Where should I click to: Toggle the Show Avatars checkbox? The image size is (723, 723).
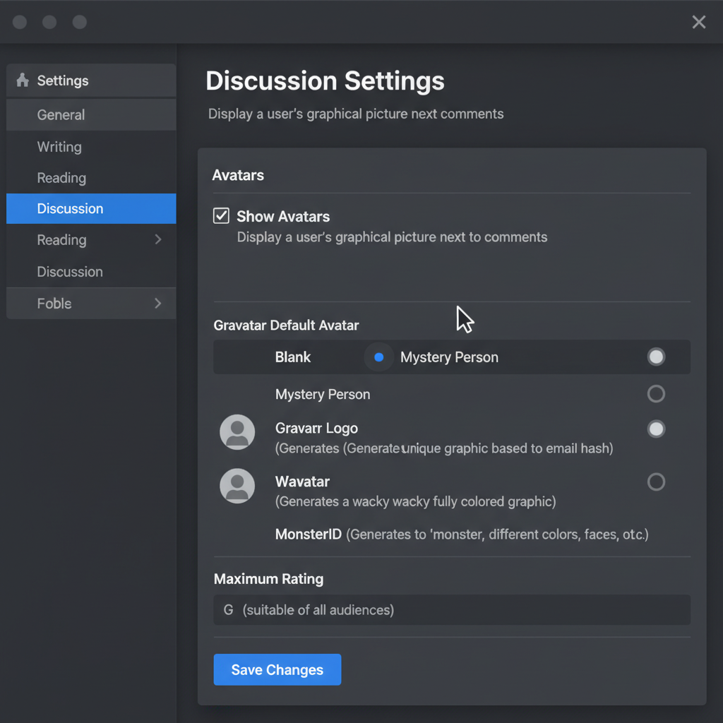coord(221,216)
